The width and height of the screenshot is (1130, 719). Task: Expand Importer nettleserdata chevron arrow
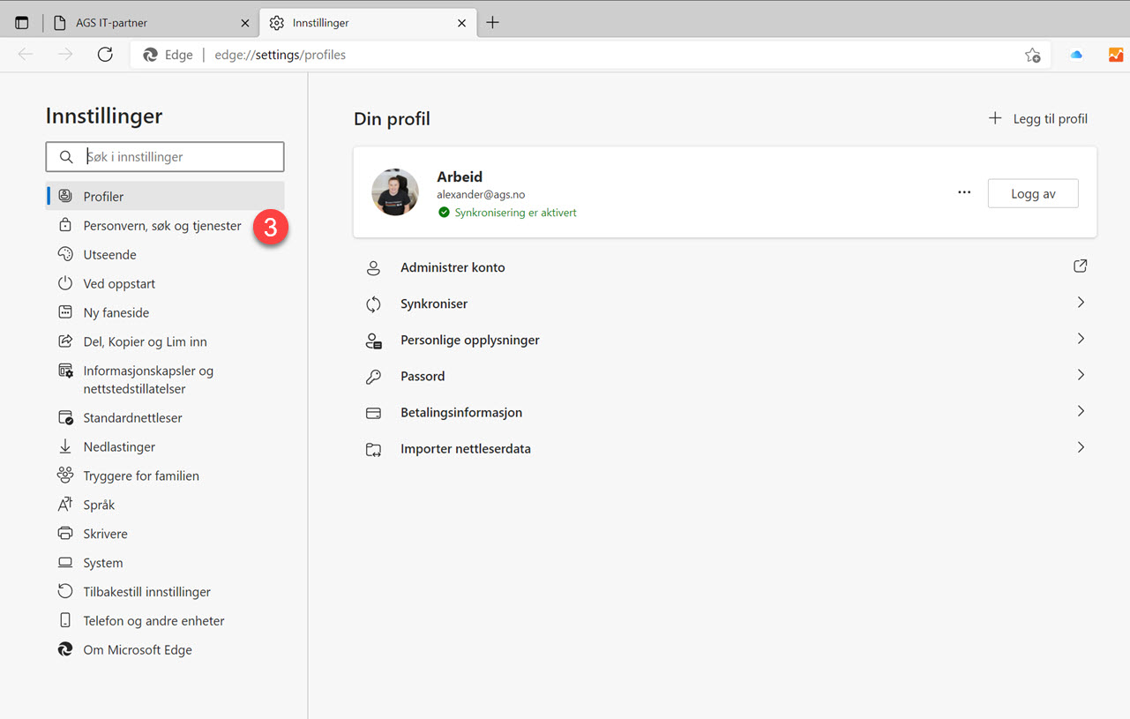pos(1081,447)
